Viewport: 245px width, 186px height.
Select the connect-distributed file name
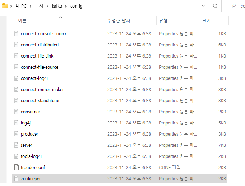pos(40,45)
